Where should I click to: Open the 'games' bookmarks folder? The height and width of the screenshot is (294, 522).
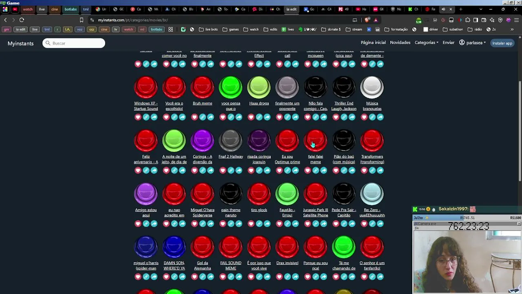(x=231, y=29)
